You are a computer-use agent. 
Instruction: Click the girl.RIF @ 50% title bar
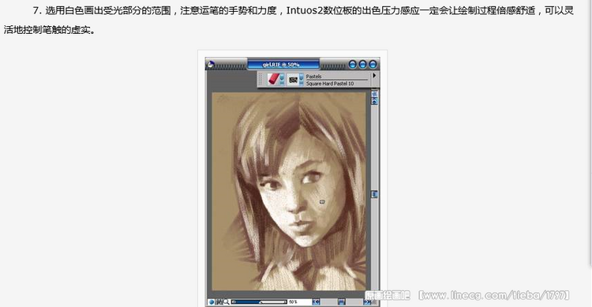[x=283, y=65]
